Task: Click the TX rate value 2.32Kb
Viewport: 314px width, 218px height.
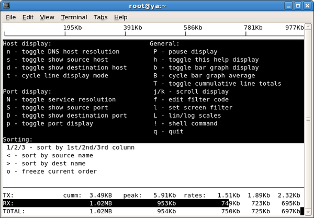Action: (289, 196)
